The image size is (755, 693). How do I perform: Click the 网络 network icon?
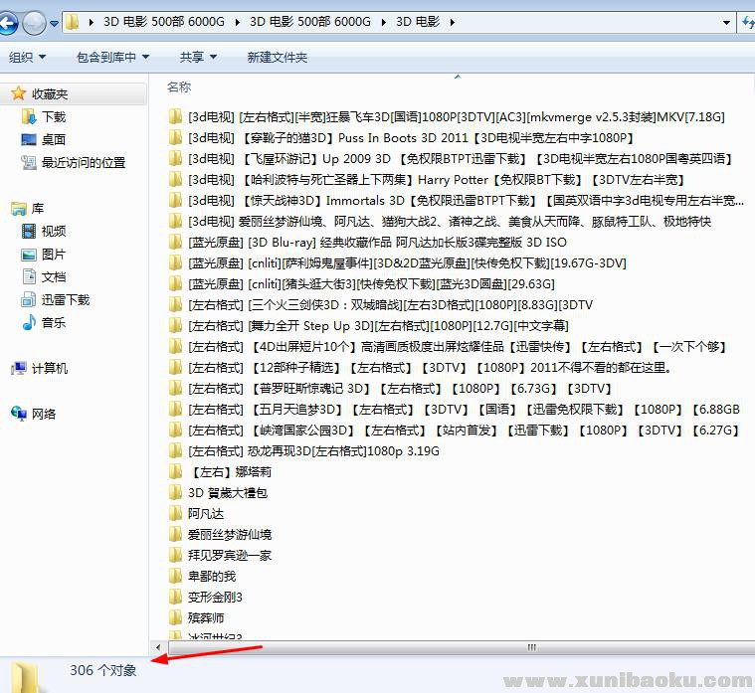19,415
